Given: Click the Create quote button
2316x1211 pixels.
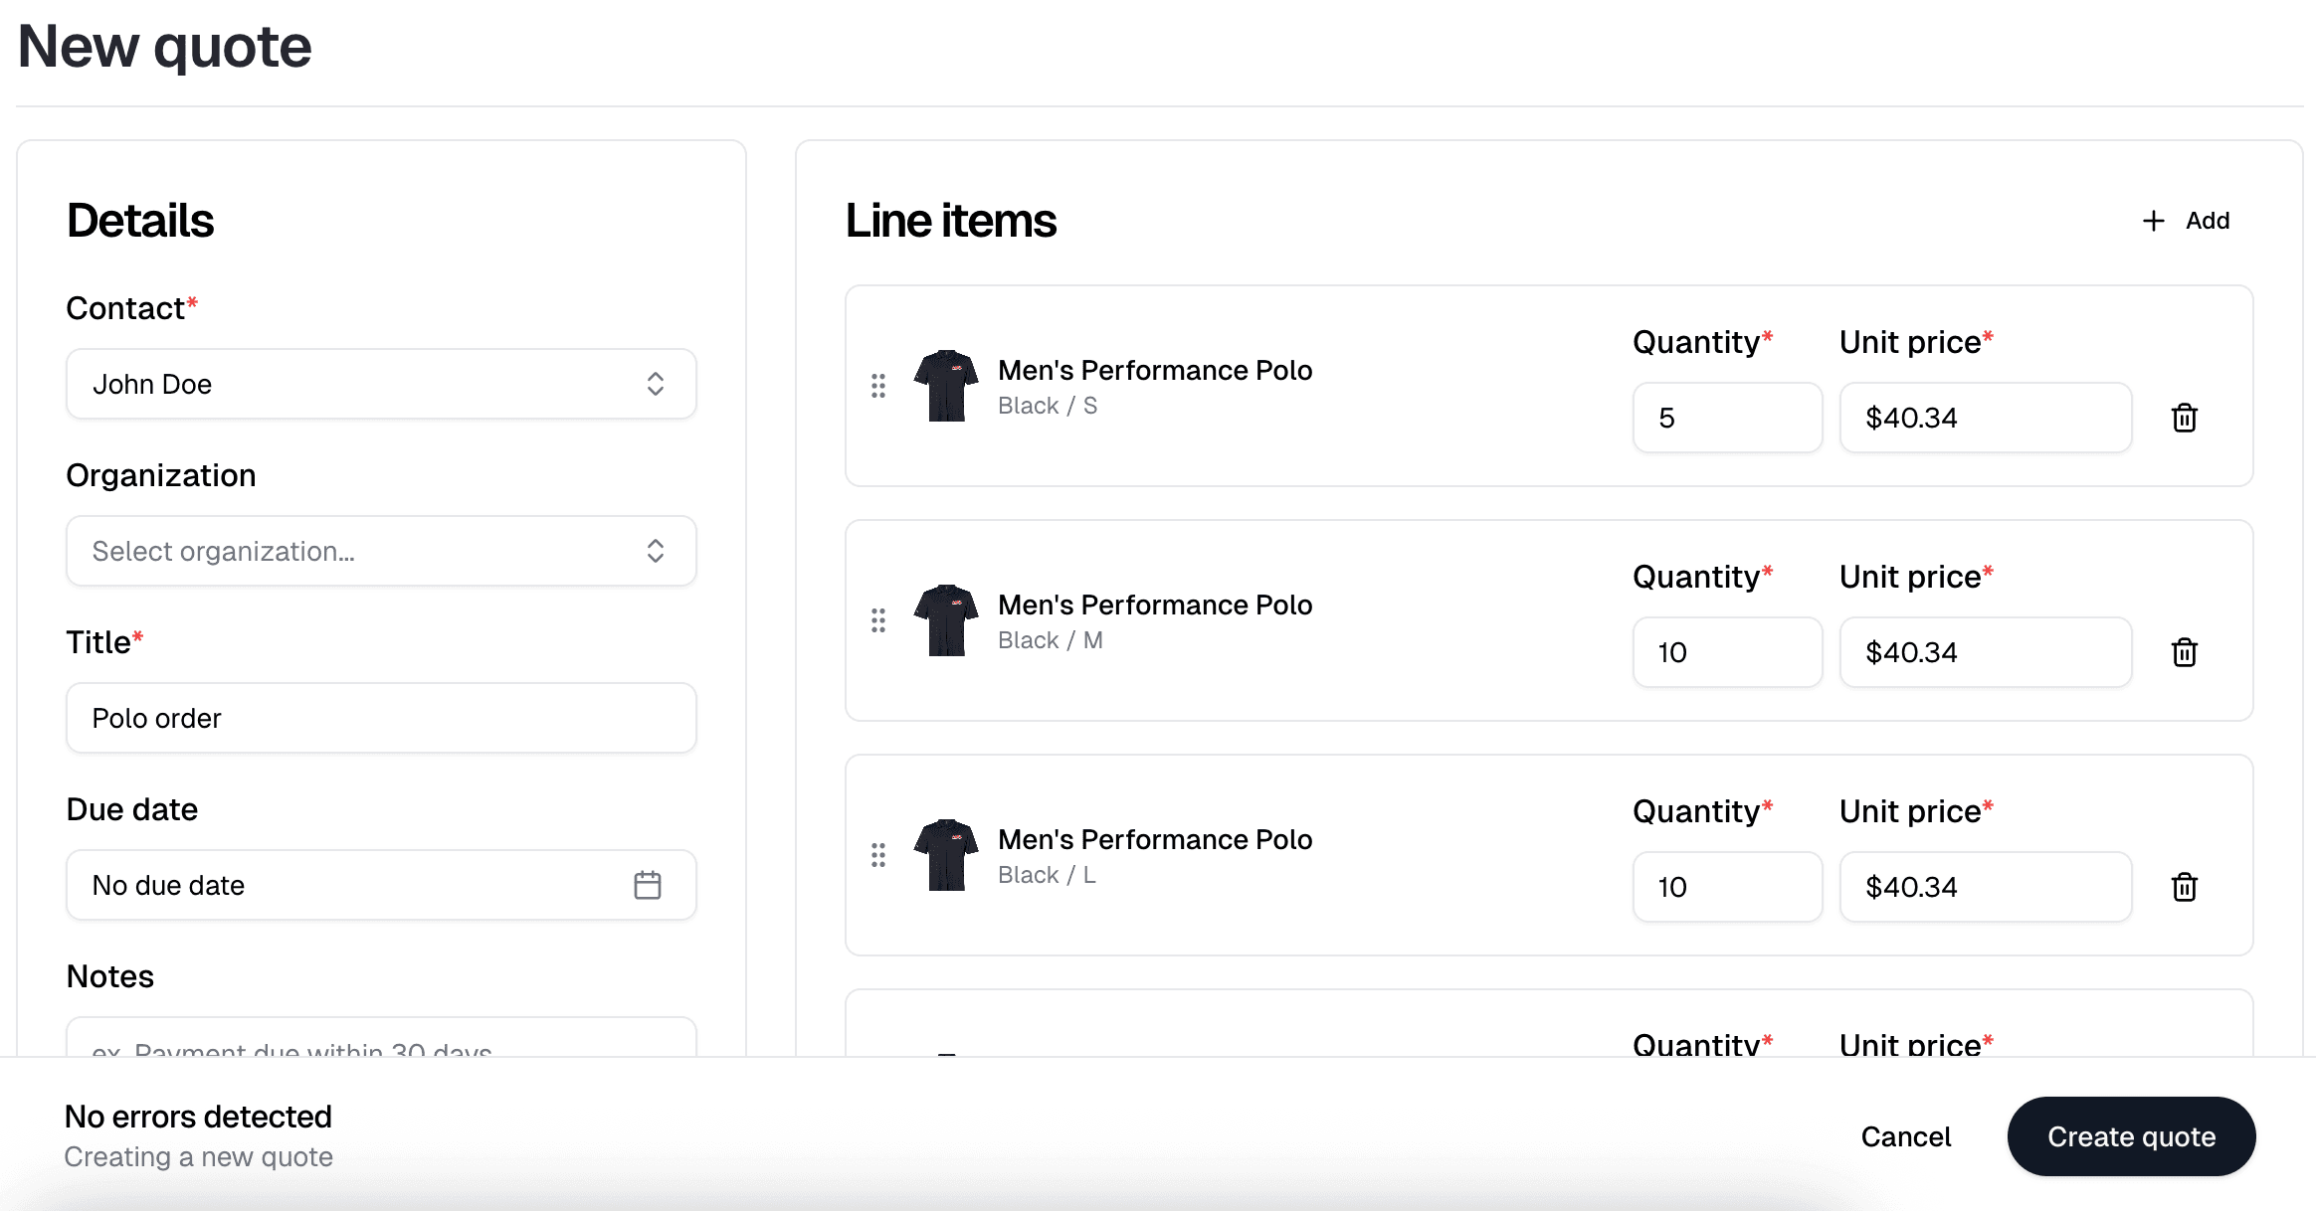Looking at the screenshot, I should (x=2131, y=1136).
